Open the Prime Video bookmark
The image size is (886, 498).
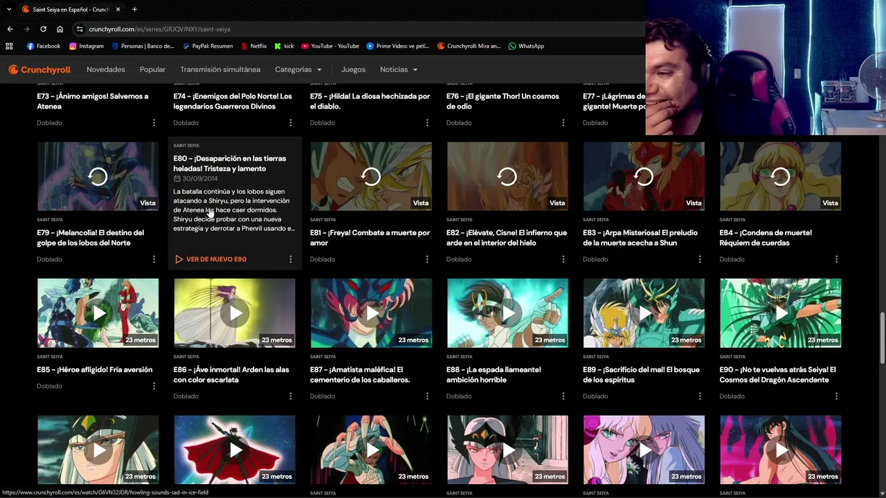[398, 46]
